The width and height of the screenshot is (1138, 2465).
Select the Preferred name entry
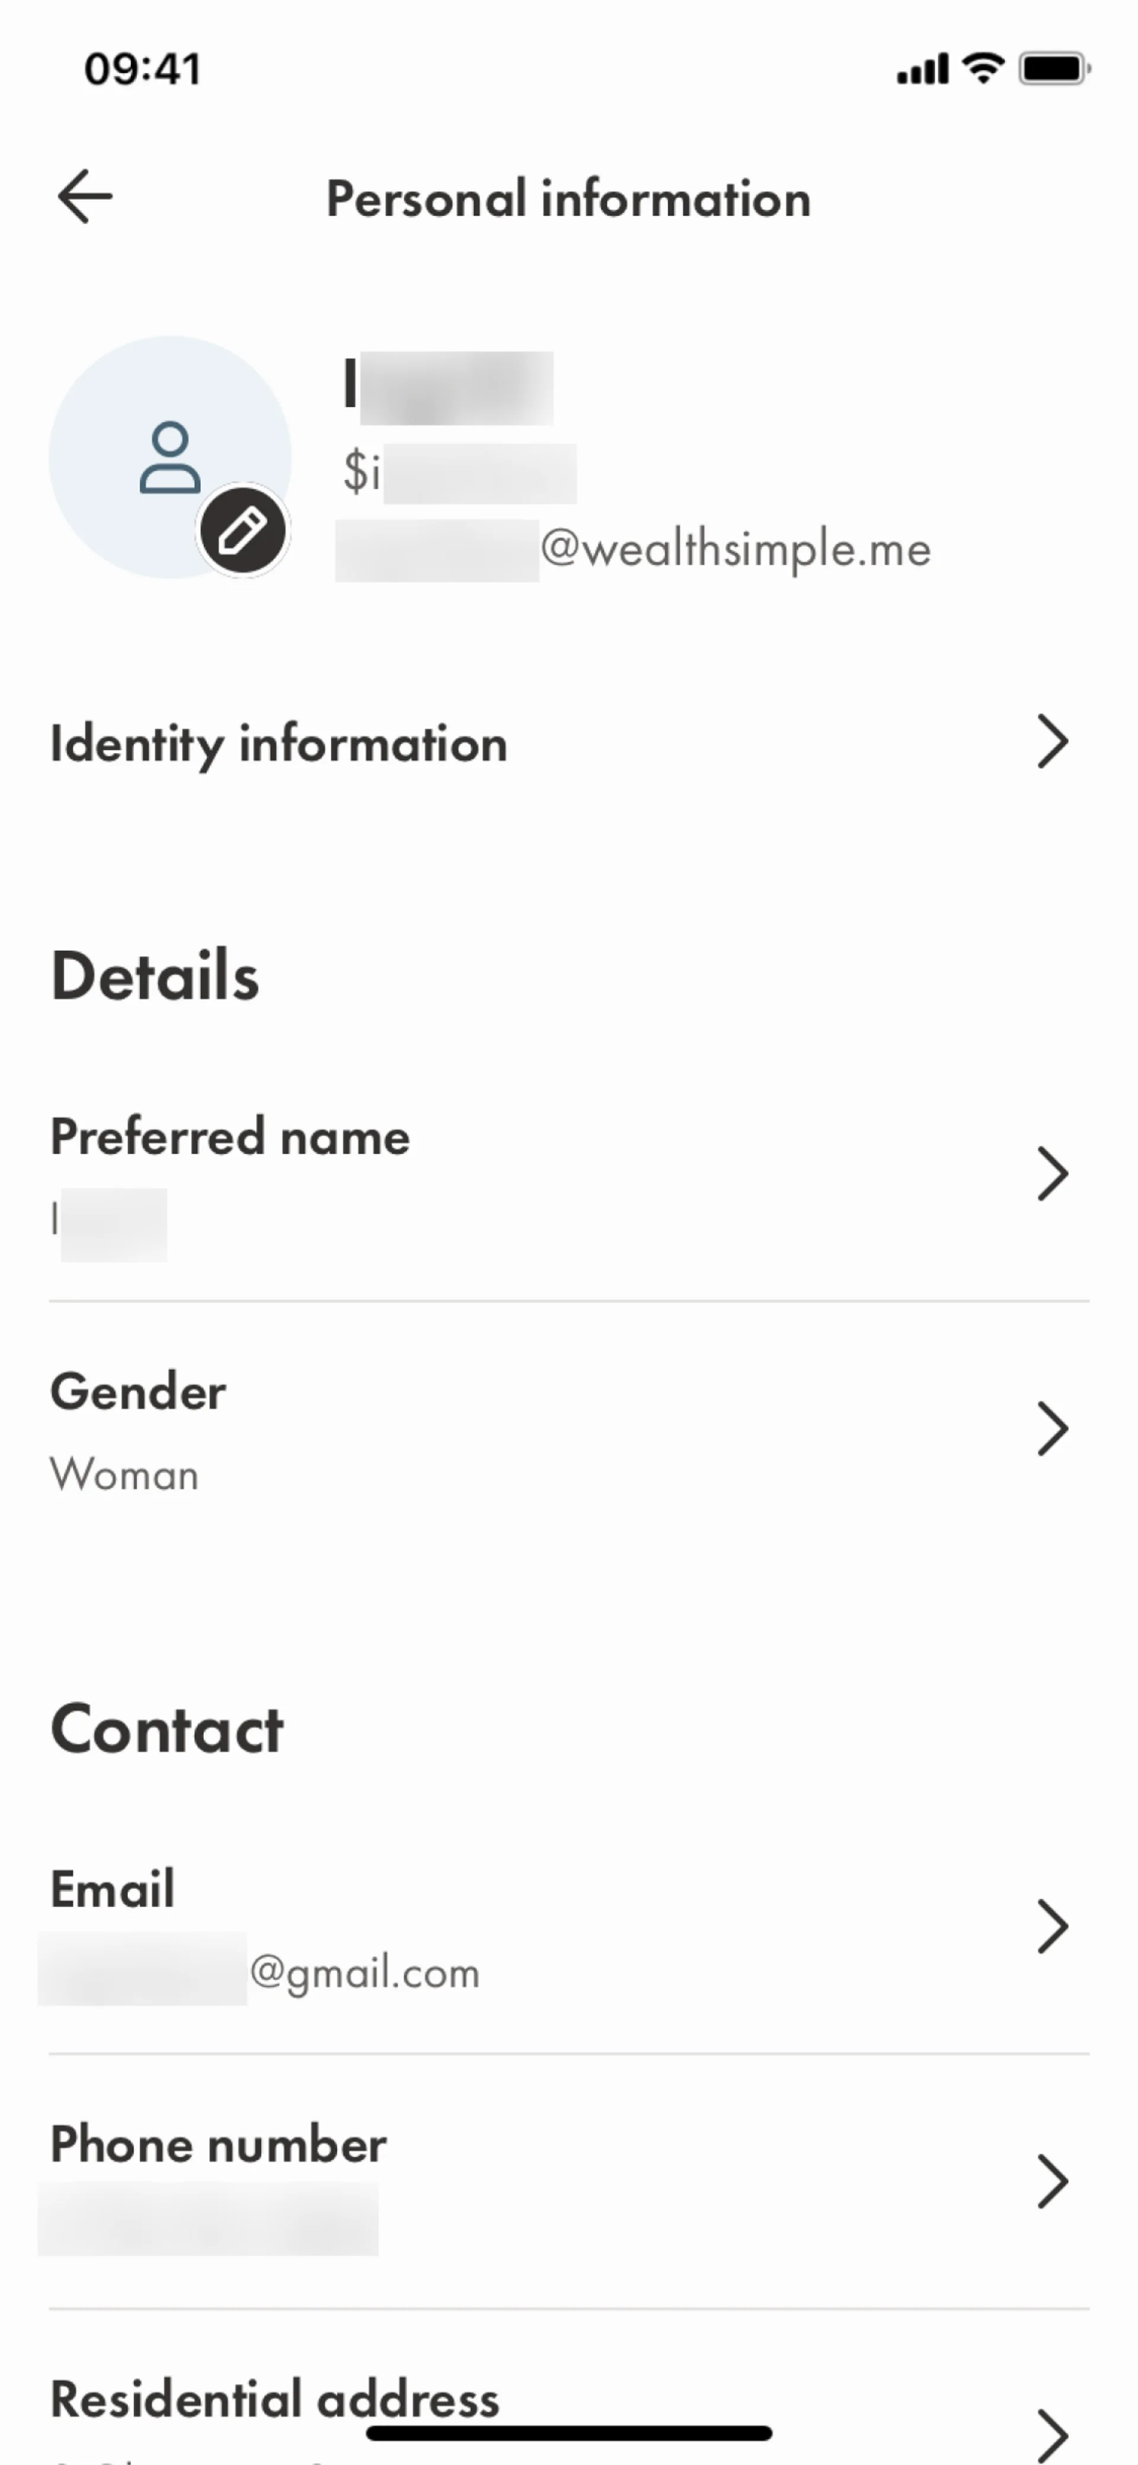(x=229, y=1137)
